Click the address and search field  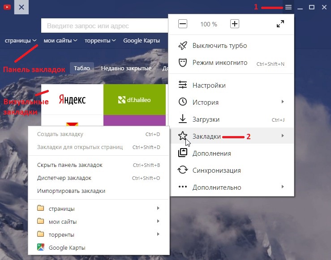pyautogui.click(x=105, y=26)
